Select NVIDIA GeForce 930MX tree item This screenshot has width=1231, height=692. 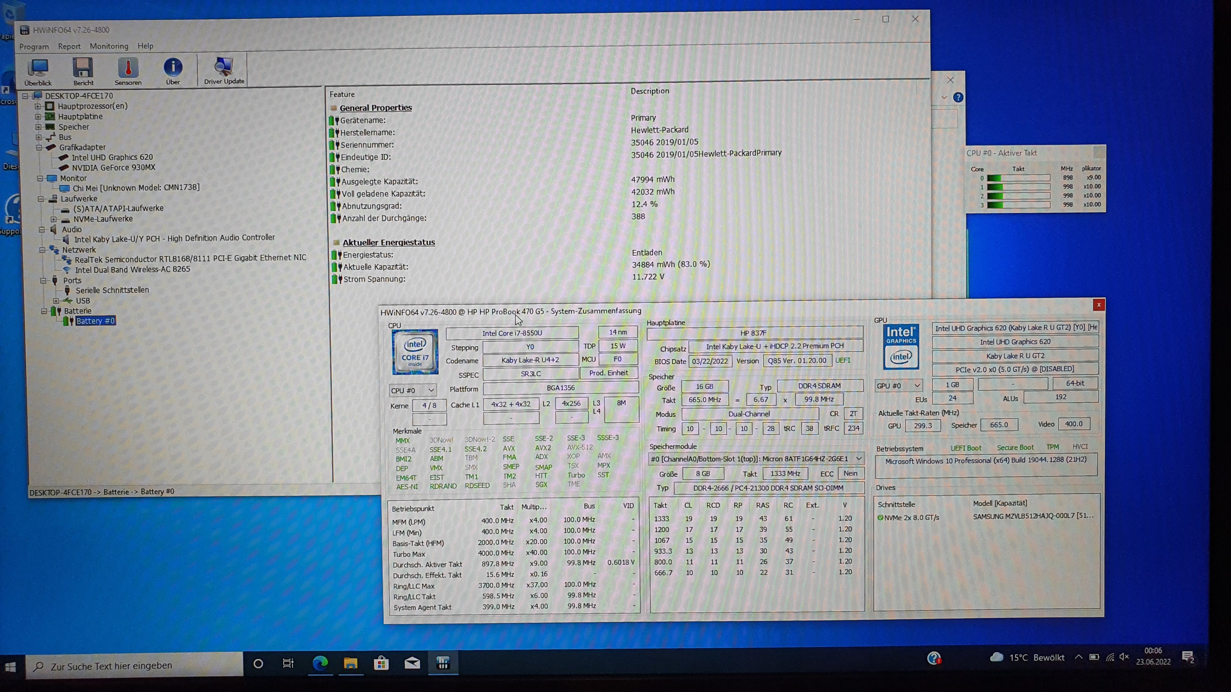point(113,168)
